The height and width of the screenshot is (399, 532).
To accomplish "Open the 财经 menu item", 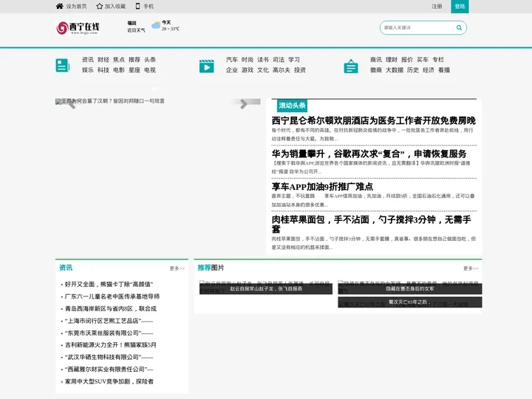I will coord(103,60).
